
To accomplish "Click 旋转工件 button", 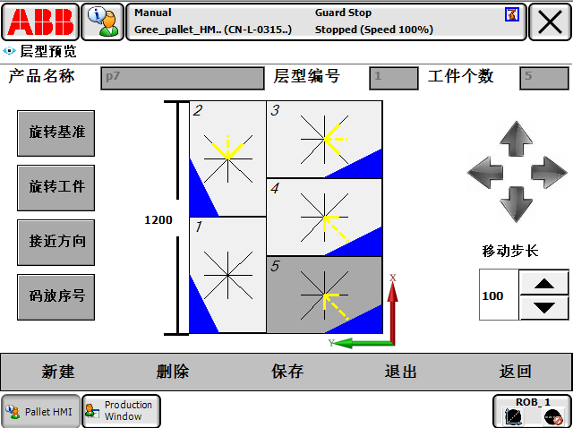I will (x=56, y=188).
